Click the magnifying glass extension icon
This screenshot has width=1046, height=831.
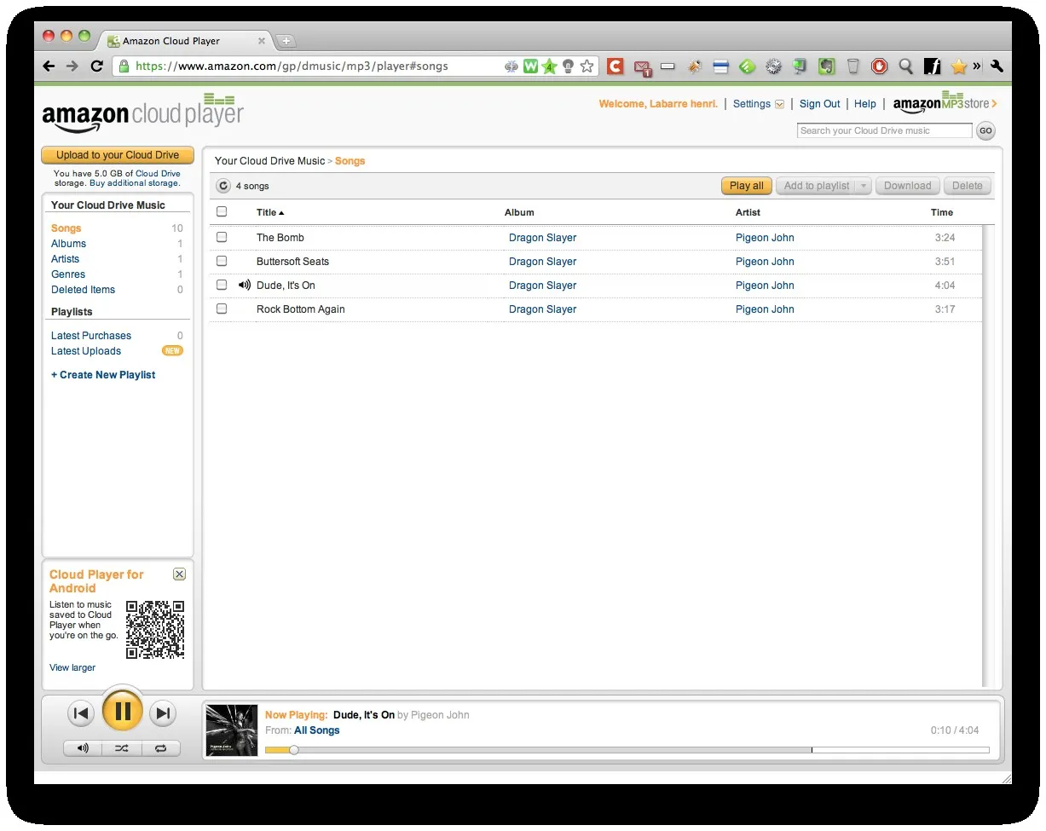(906, 66)
